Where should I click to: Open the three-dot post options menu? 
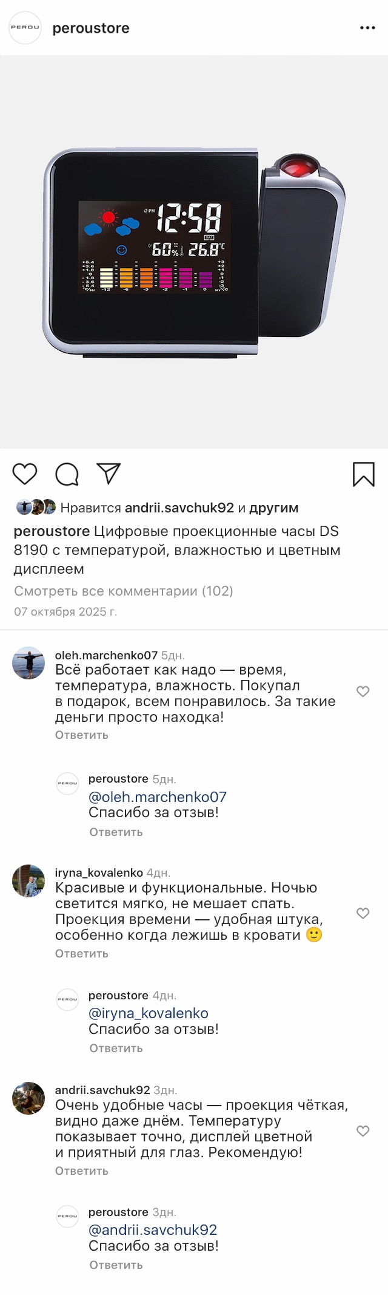click(367, 28)
